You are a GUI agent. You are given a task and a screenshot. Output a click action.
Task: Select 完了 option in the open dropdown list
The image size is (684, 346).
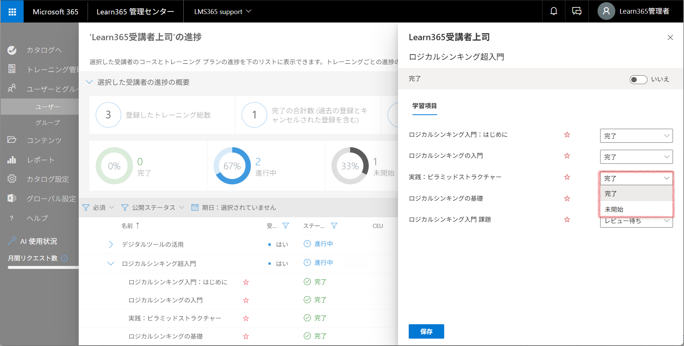pyautogui.click(x=636, y=193)
